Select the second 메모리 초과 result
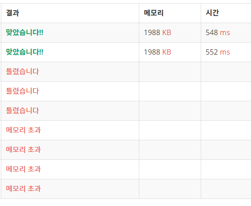251x206 pixels. 24,150
